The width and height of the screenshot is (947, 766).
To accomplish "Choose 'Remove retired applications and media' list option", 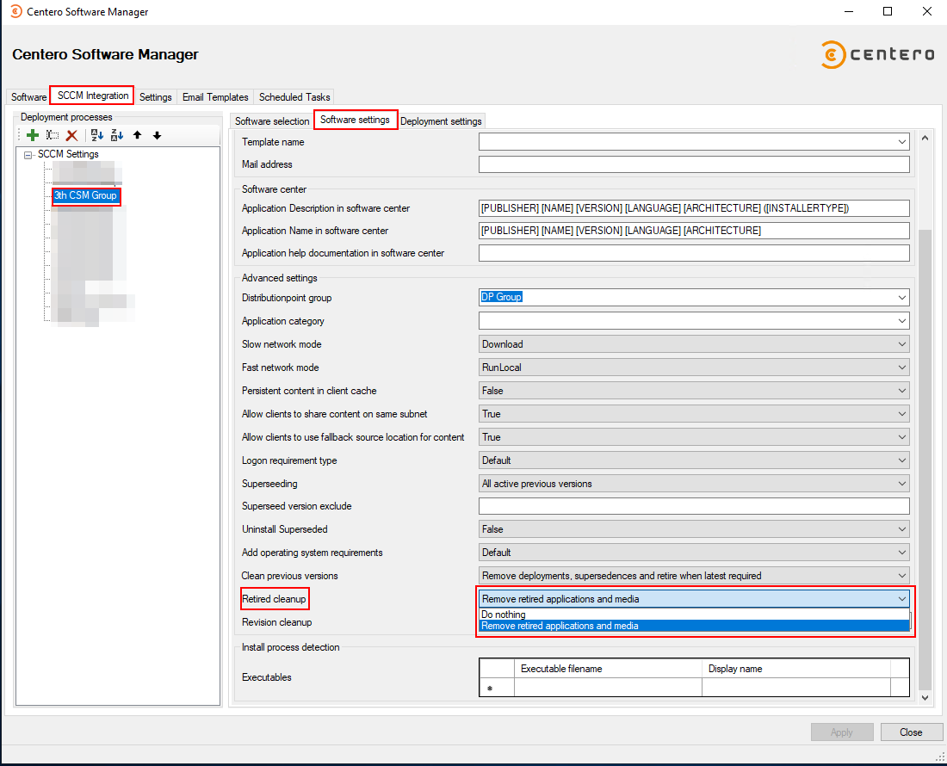I will click(x=694, y=626).
